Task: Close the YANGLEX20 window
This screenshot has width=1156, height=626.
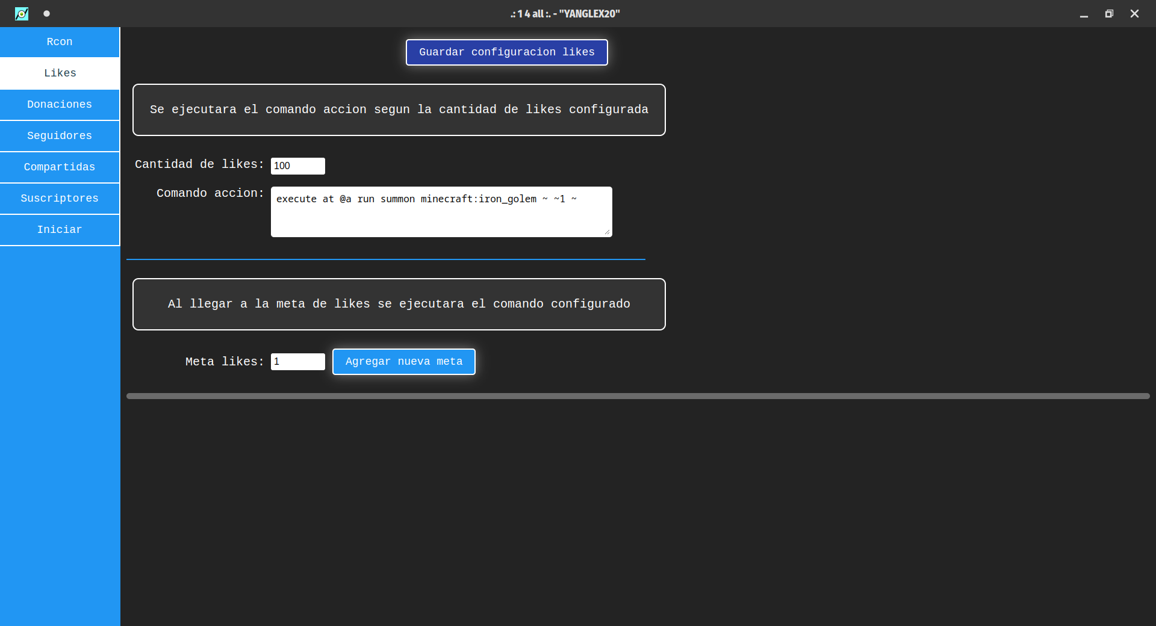Action: (1134, 13)
